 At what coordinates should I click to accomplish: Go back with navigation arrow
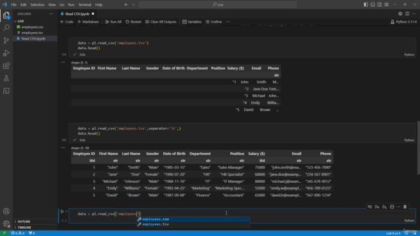(x=126, y=5)
